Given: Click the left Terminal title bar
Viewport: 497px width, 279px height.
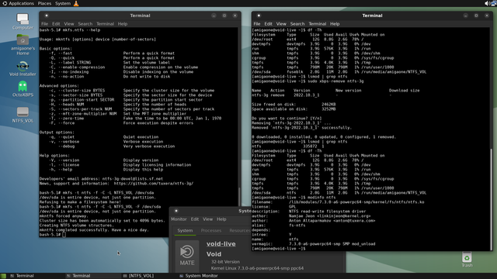Looking at the screenshot, I should tap(140, 15).
